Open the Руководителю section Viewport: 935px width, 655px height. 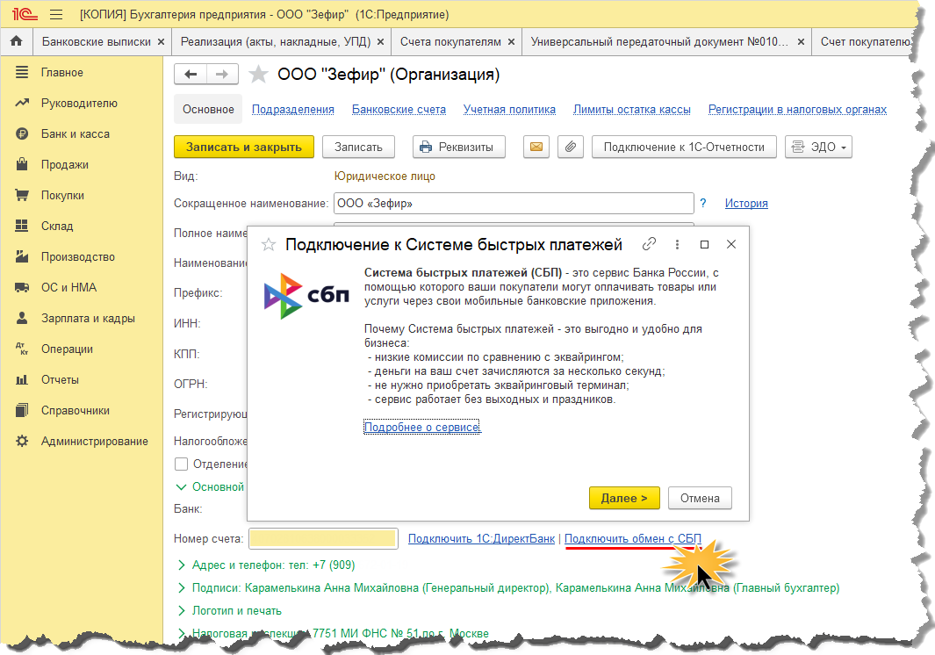coord(79,104)
